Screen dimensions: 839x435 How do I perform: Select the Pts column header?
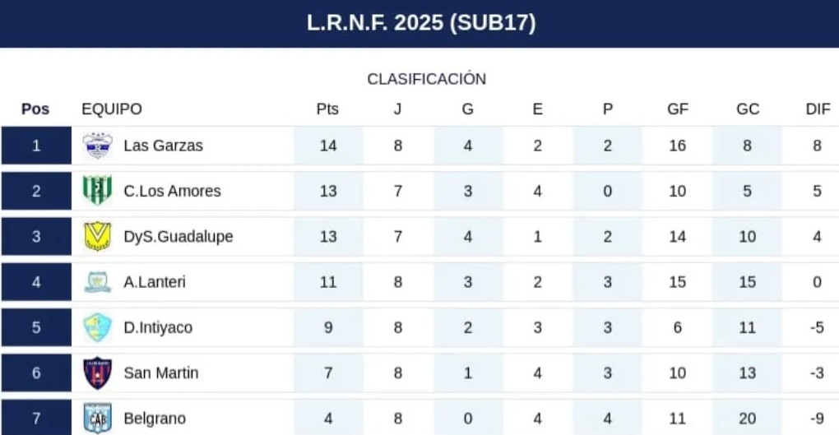tap(327, 109)
